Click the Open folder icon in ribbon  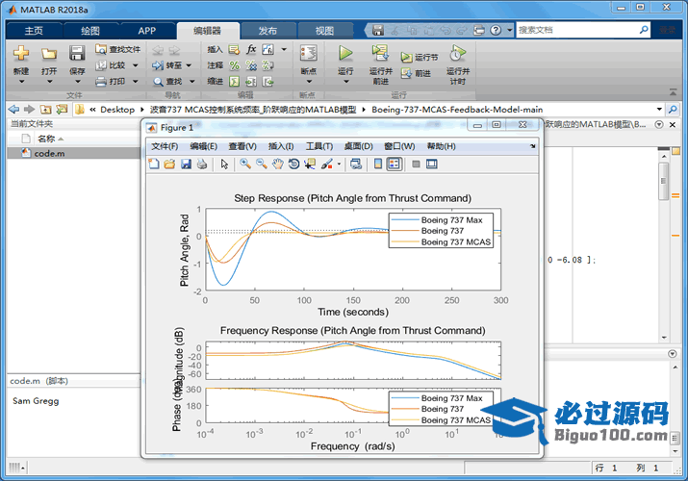[x=49, y=54]
